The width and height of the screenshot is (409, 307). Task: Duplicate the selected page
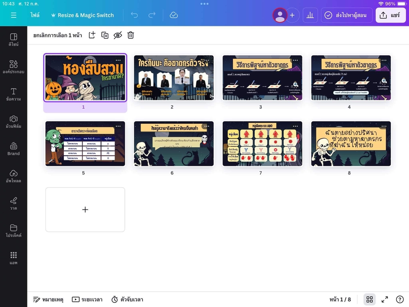105,35
